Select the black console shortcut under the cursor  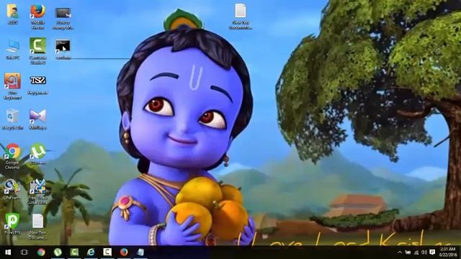pyautogui.click(x=63, y=49)
